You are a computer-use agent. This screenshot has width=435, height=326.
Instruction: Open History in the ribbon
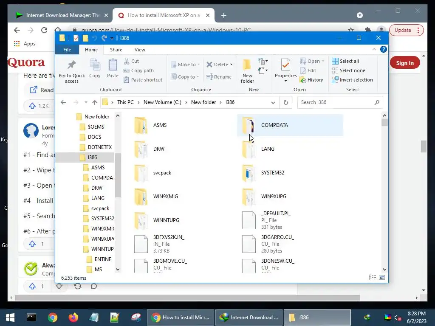311,80
